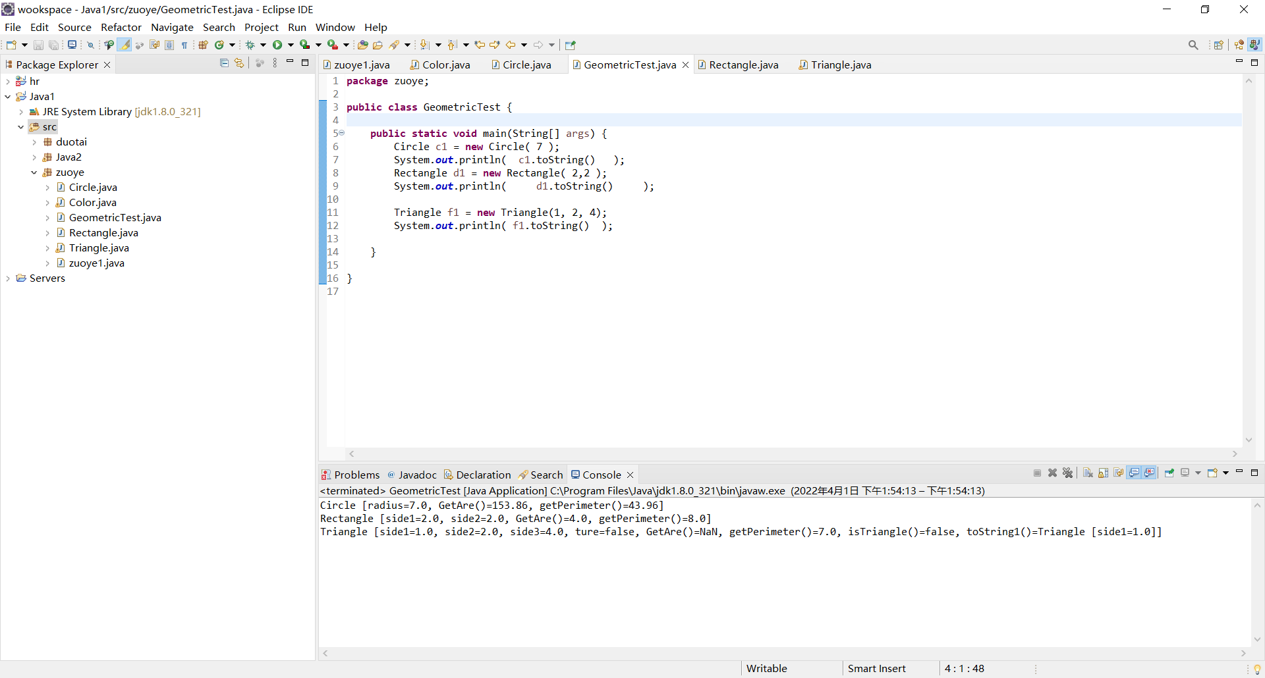Image resolution: width=1265 pixels, height=678 pixels.
Task: Open dropdown arrow next to Run button
Action: click(291, 45)
